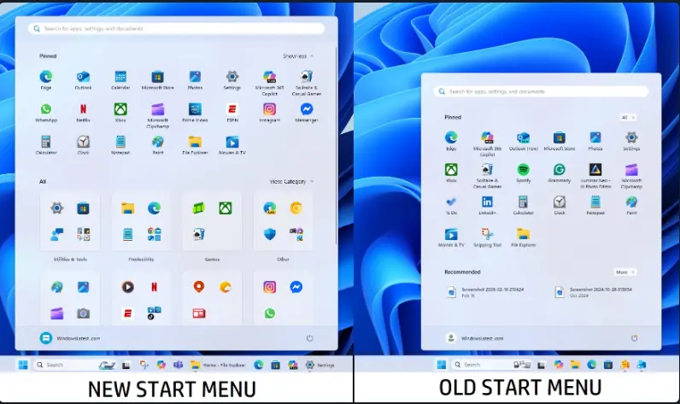Open the Games category folder
Viewport: 680px width, 404px height.
pyautogui.click(x=212, y=221)
